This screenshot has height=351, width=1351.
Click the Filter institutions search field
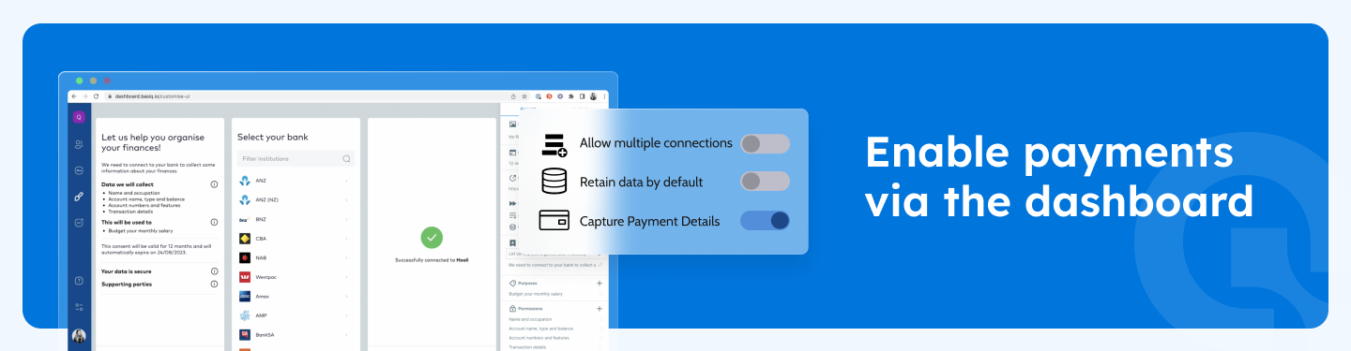[x=296, y=158]
